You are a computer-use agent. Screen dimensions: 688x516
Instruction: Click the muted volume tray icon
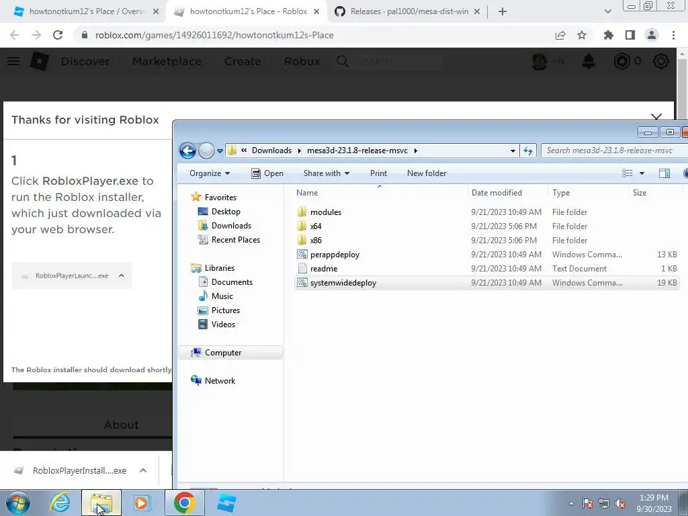tap(620, 503)
